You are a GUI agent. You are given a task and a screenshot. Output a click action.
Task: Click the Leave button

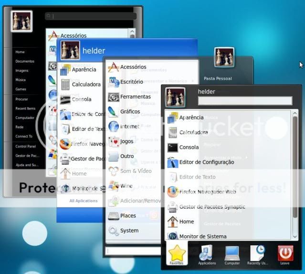pyautogui.click(x=285, y=255)
